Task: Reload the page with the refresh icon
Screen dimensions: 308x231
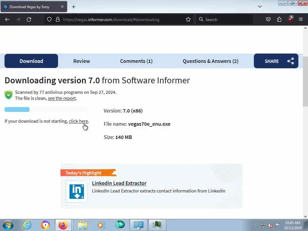Action: [x=29, y=20]
